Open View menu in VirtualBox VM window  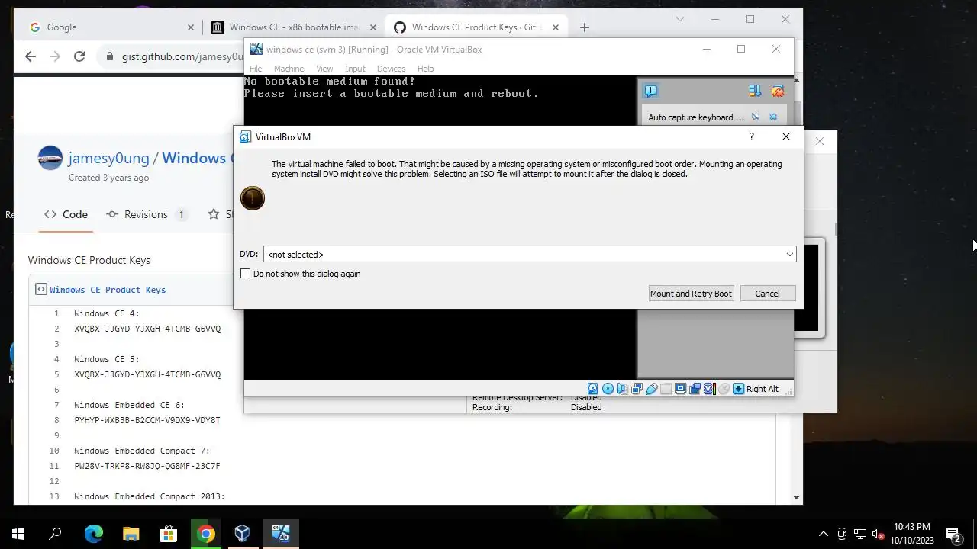point(324,69)
